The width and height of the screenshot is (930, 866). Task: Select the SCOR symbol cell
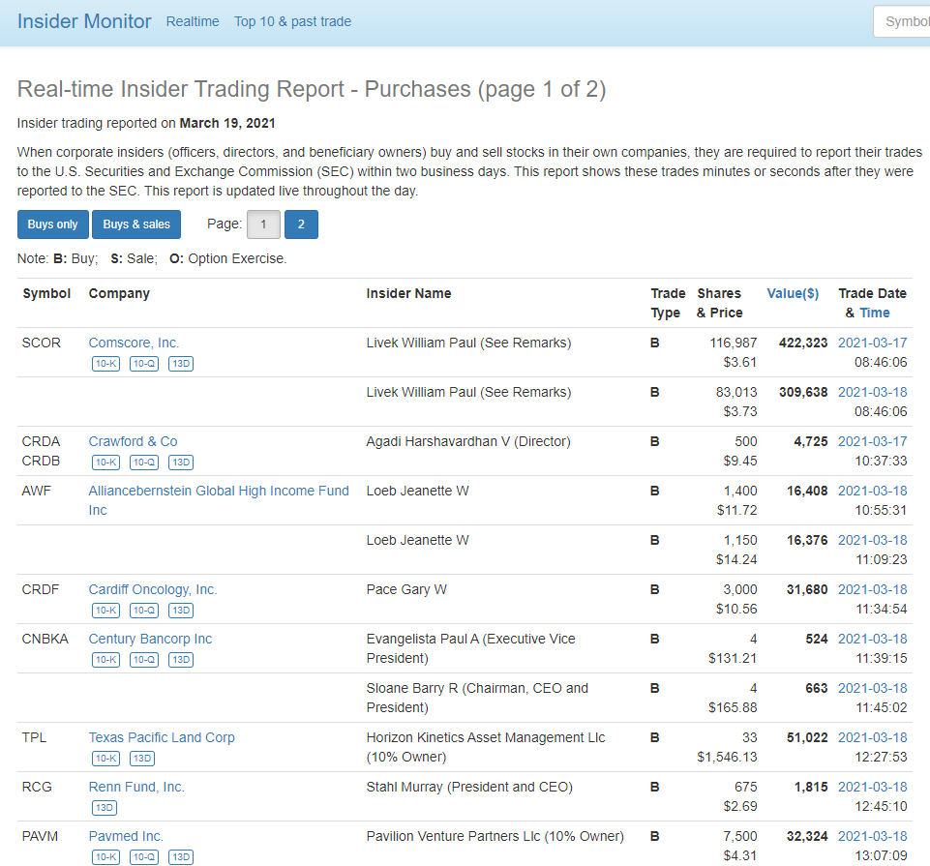pyautogui.click(x=41, y=343)
